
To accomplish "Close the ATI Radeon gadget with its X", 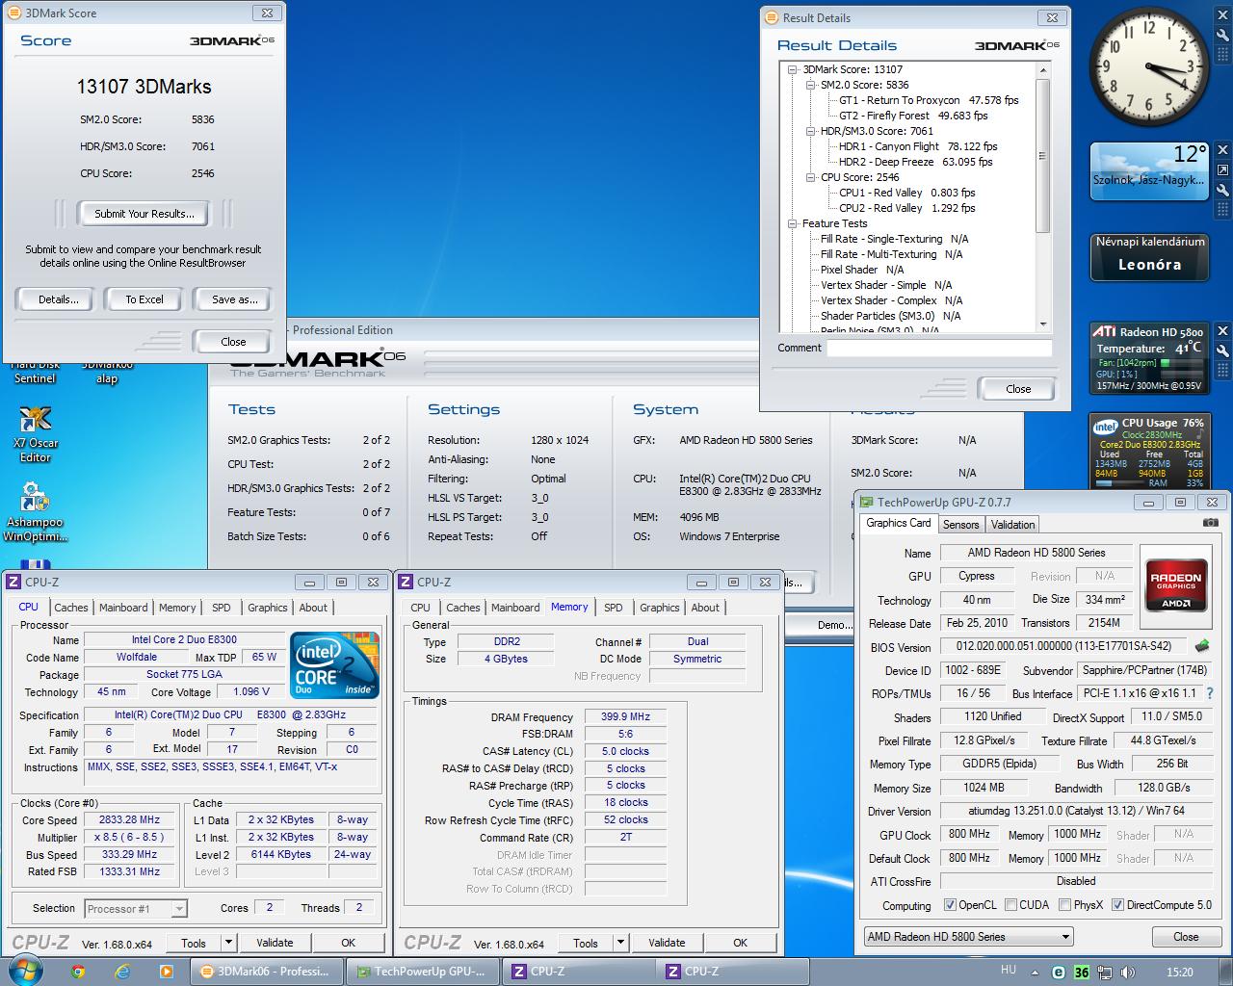I will pyautogui.click(x=1222, y=330).
